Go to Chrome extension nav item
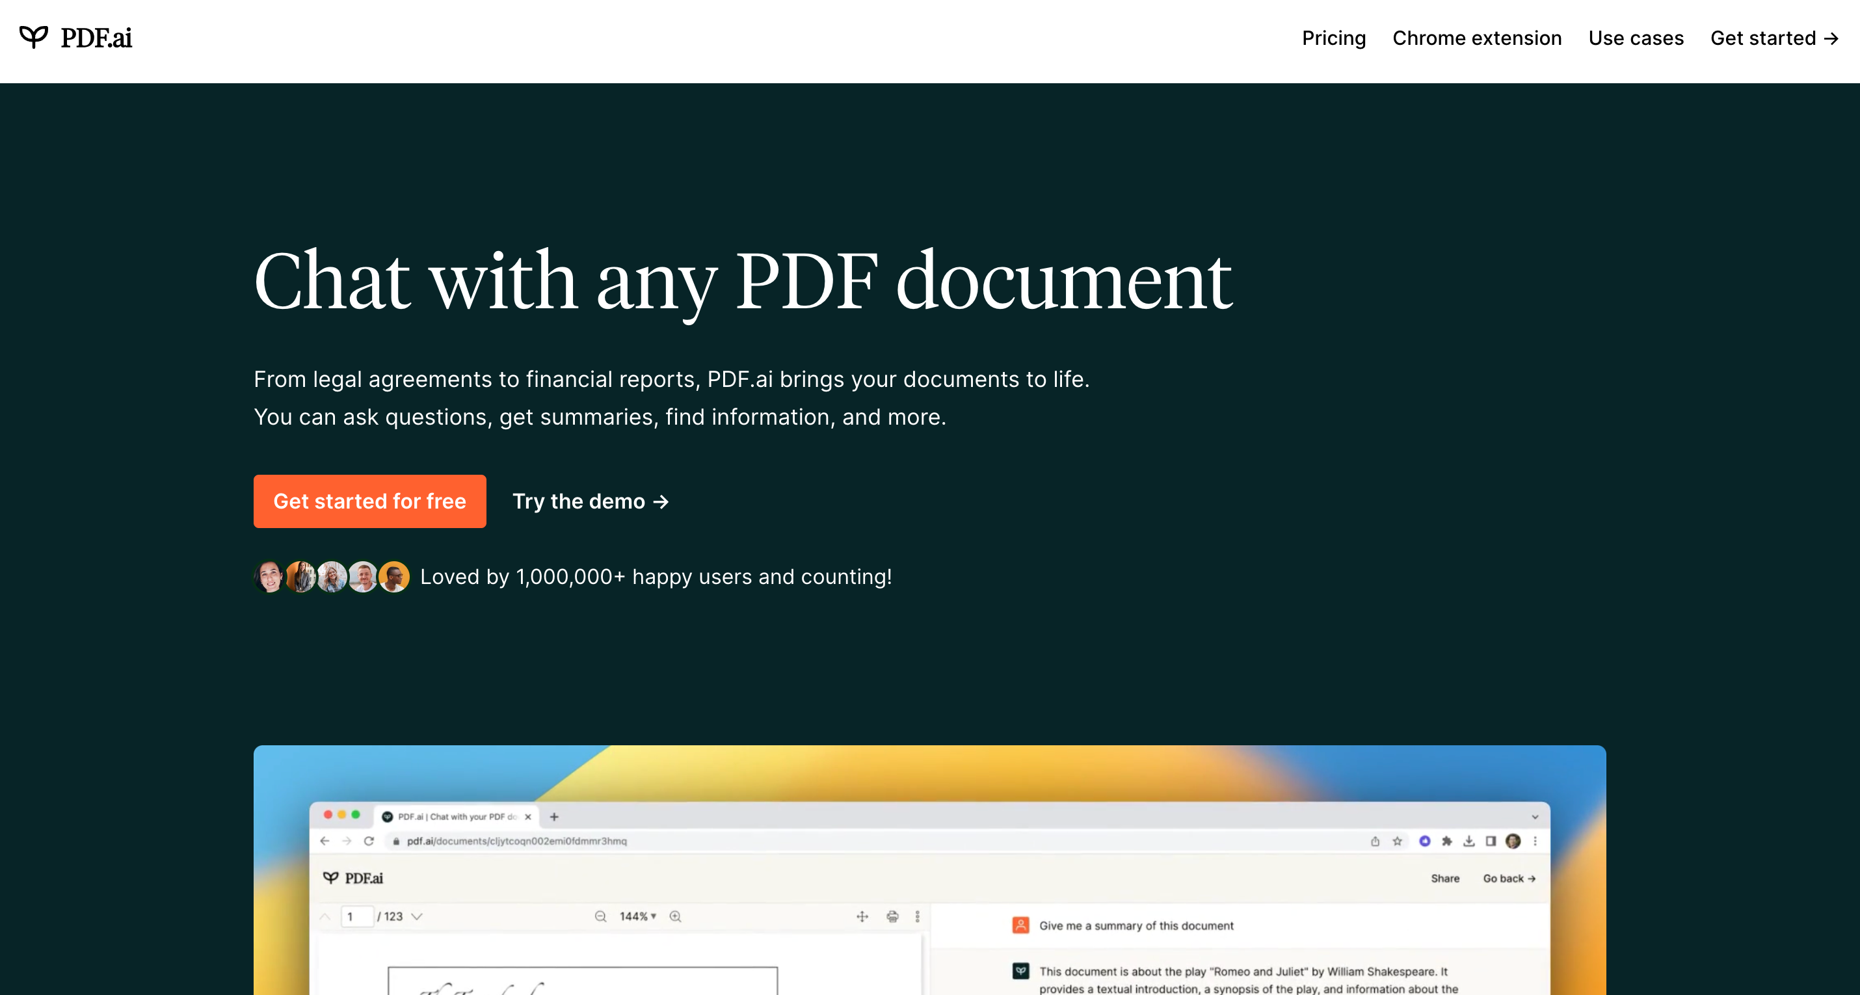 (1476, 38)
